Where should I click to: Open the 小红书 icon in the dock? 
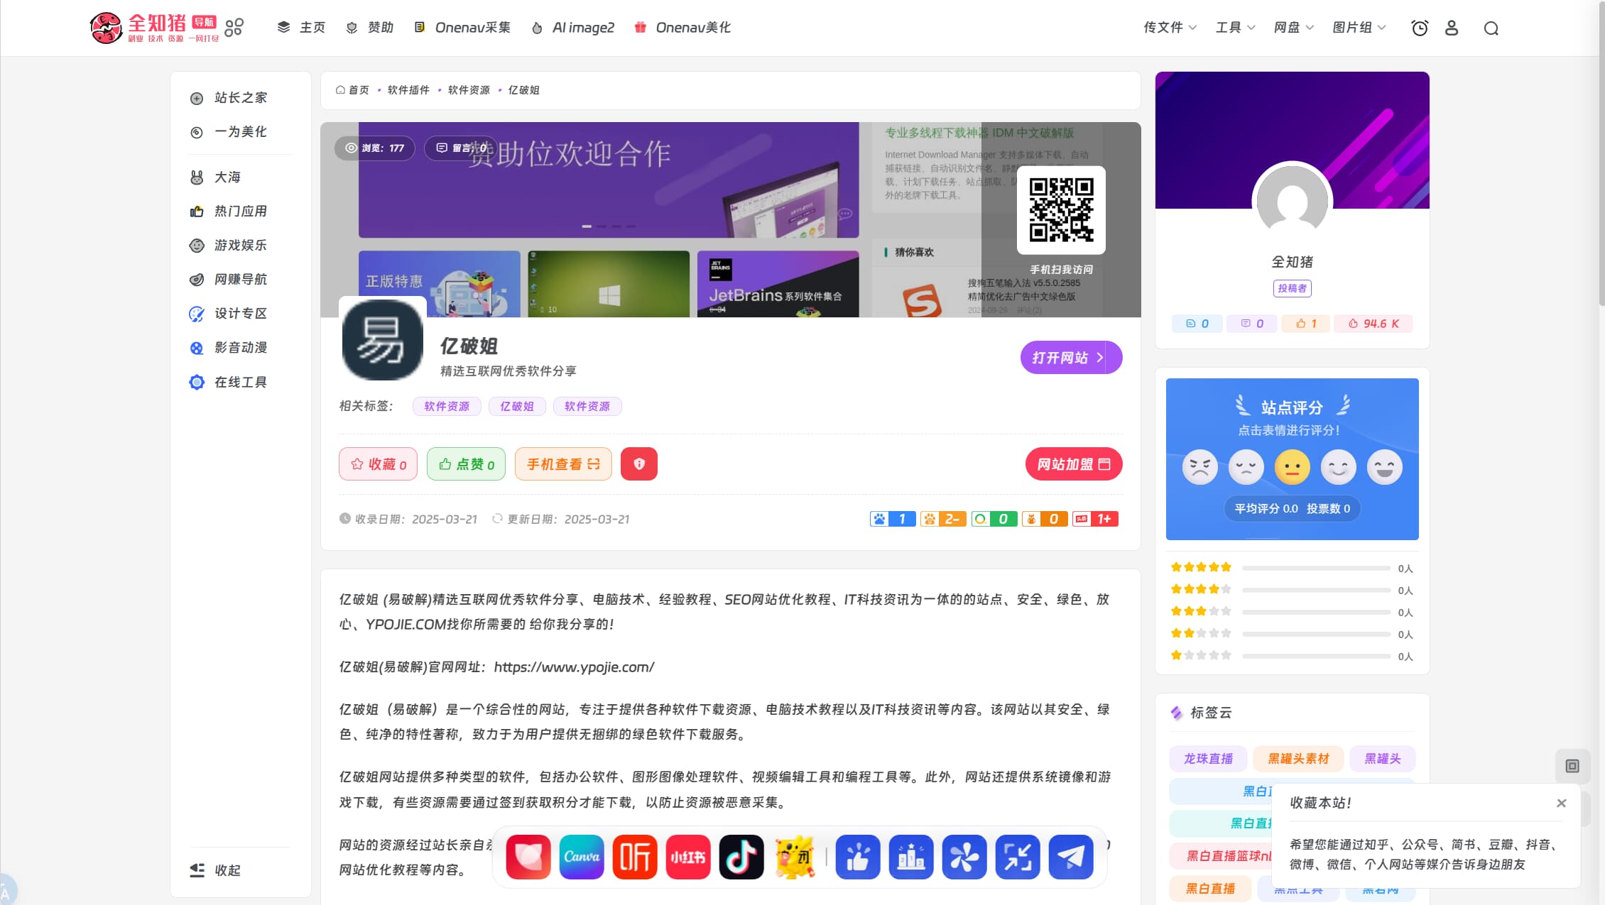pos(688,857)
